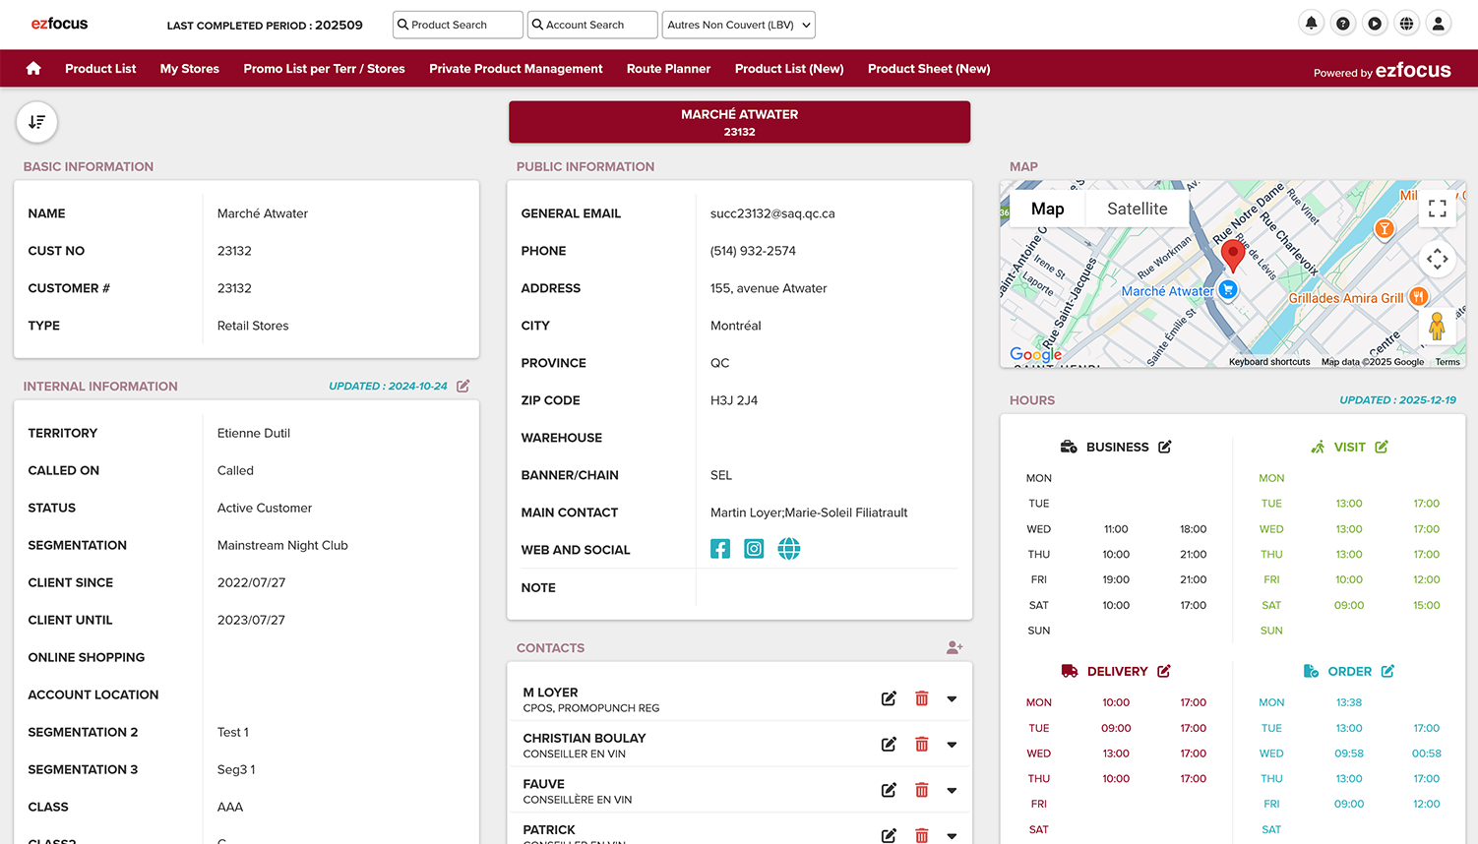This screenshot has width=1478, height=844.
Task: Click into the Product Search field
Action: (x=459, y=25)
